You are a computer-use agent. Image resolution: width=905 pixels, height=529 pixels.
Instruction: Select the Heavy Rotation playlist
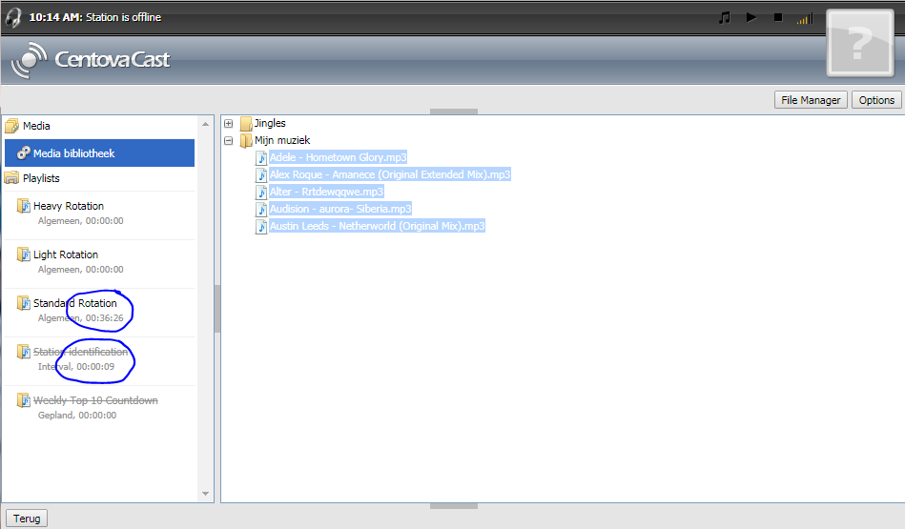click(x=99, y=213)
